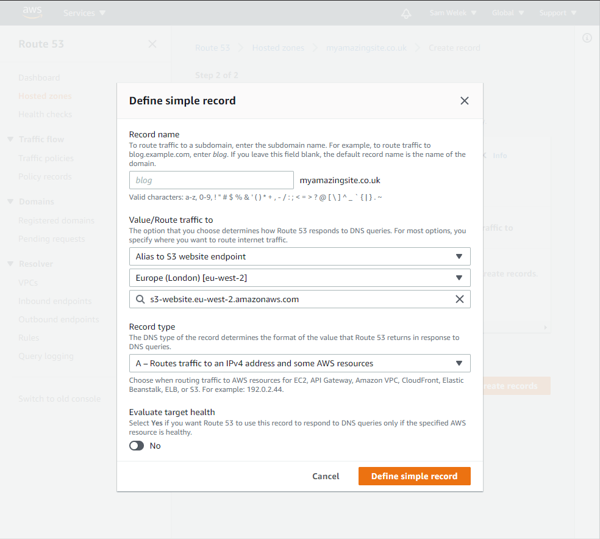Image resolution: width=600 pixels, height=539 pixels.
Task: Open the Hosted zones breadcrumb link
Action: 278,48
